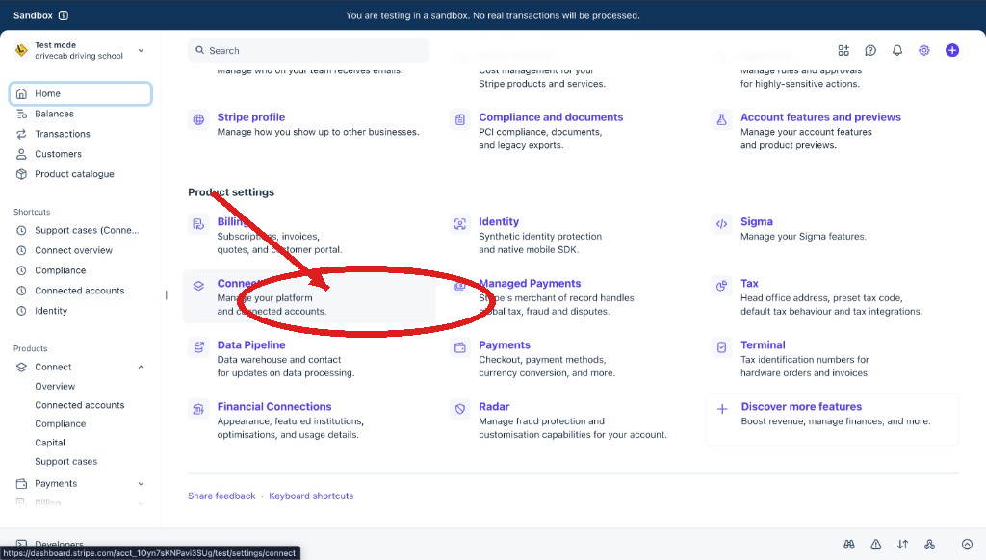This screenshot has height=560, width=986.
Task: Click the webhooks icon in bottom bar
Action: tap(930, 545)
